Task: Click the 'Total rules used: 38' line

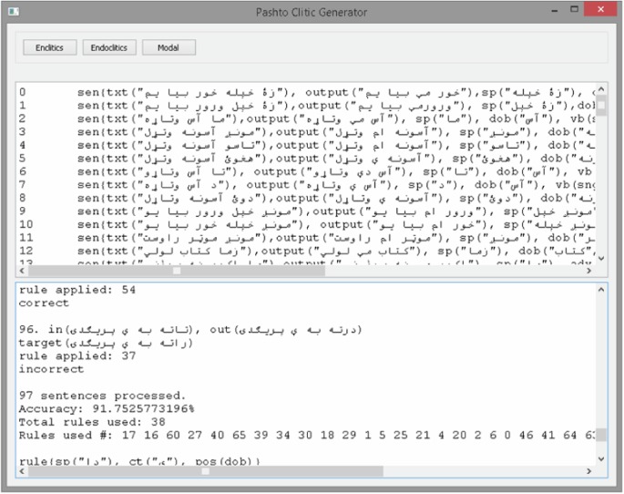Action: coord(92,422)
